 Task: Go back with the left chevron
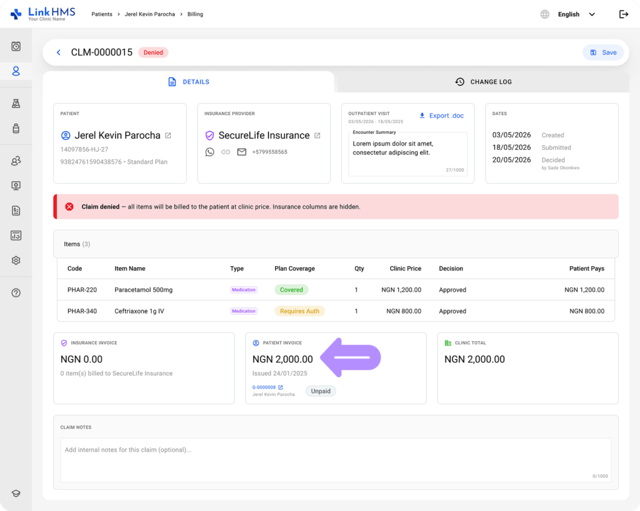point(59,52)
